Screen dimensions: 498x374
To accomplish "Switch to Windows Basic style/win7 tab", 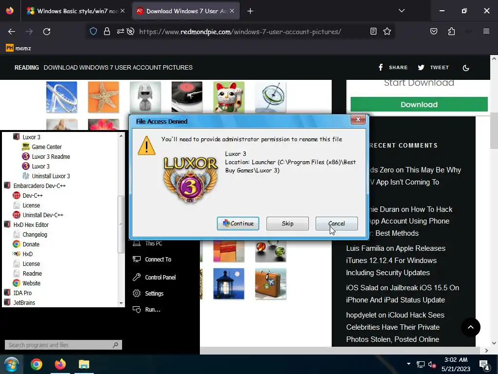I will (75, 11).
